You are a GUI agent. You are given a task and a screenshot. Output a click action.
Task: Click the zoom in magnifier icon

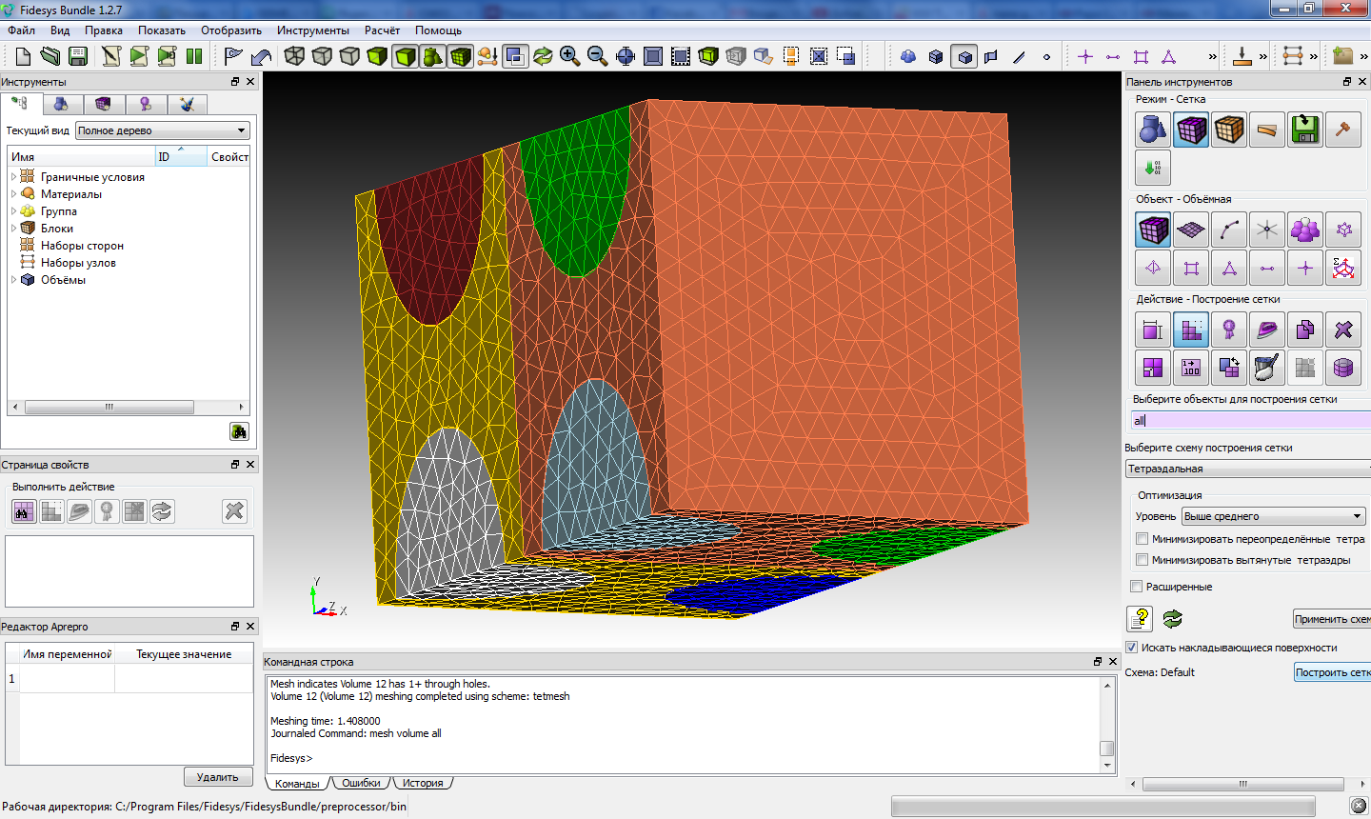(x=569, y=56)
